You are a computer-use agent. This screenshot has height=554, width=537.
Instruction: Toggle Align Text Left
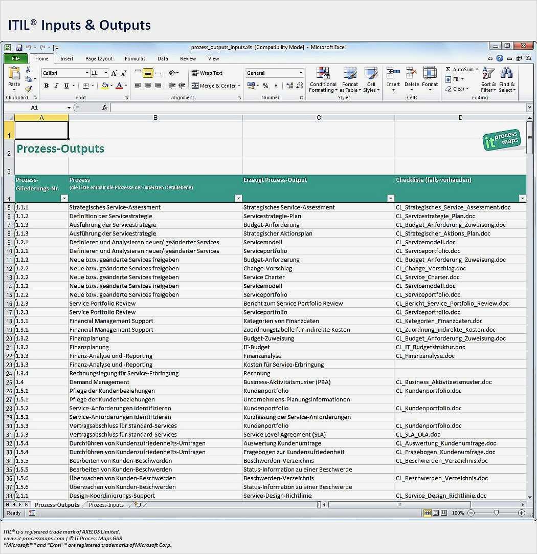point(138,86)
